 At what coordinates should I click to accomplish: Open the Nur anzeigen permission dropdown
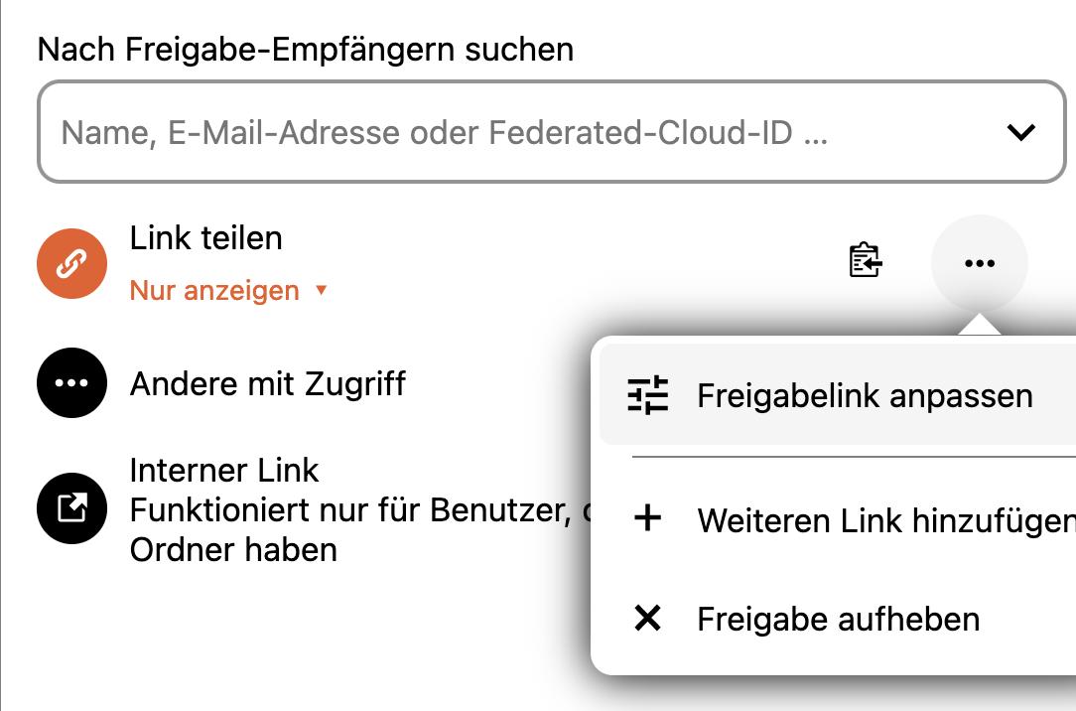coord(228,290)
